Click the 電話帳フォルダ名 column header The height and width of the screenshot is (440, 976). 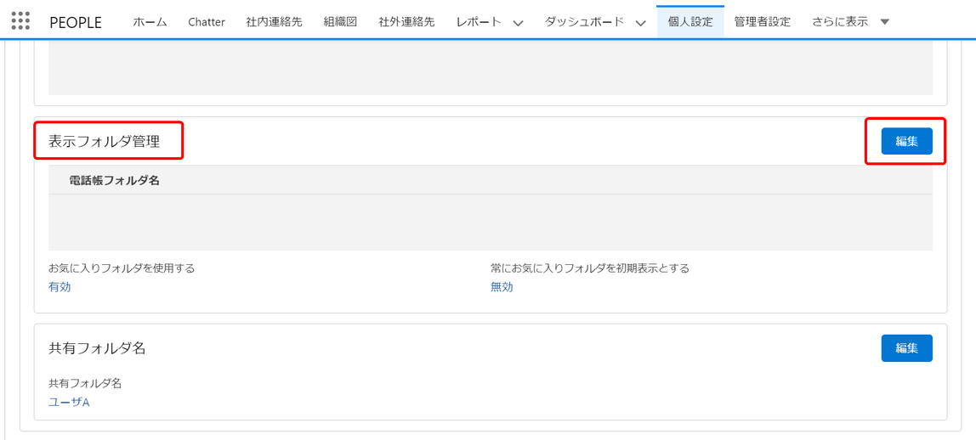tap(115, 181)
